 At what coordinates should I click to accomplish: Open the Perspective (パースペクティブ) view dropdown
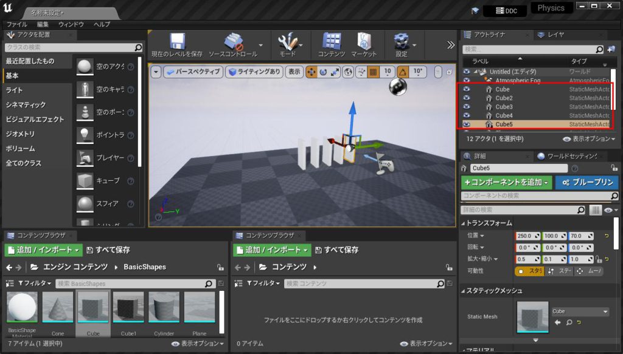[x=193, y=72]
